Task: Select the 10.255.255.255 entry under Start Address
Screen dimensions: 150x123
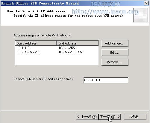Action: [28, 52]
